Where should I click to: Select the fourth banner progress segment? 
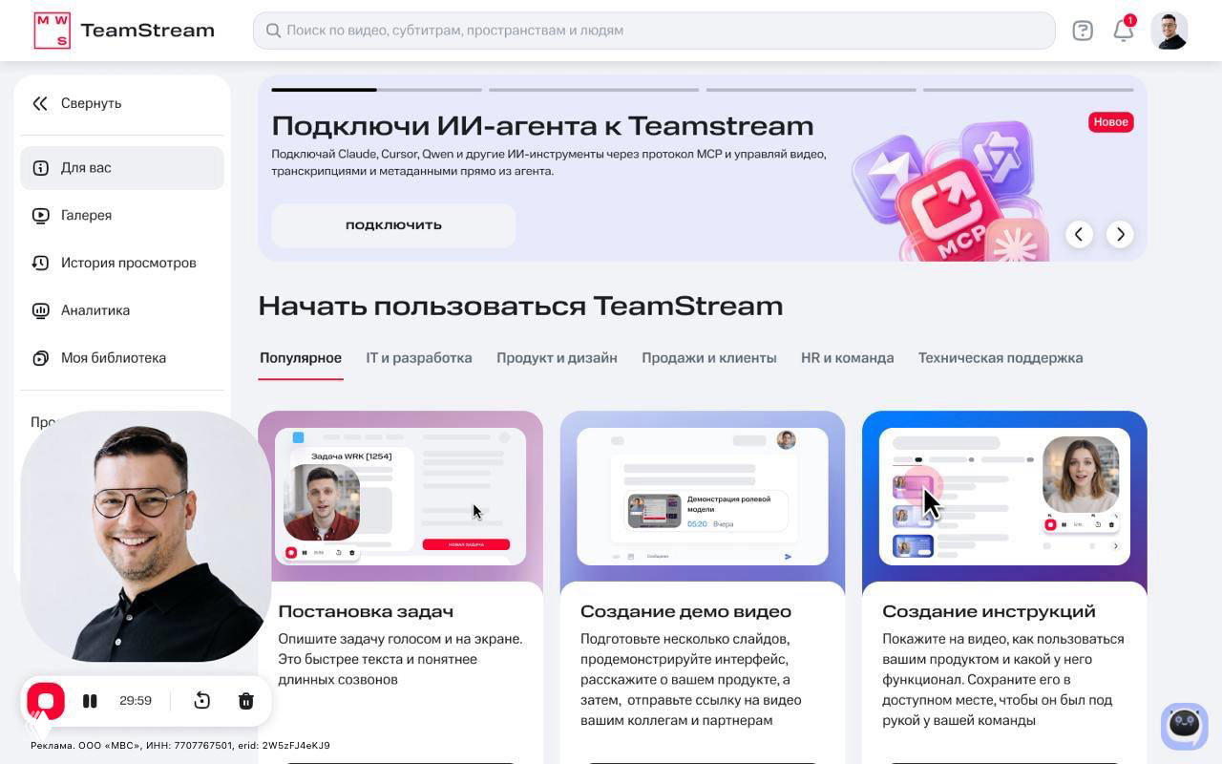pyautogui.click(x=1028, y=90)
